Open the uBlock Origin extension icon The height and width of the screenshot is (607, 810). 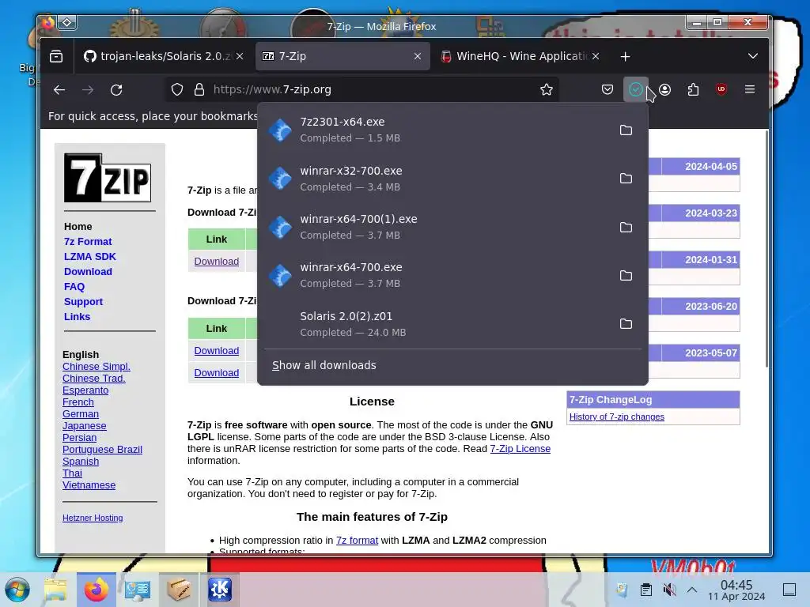coord(721,90)
